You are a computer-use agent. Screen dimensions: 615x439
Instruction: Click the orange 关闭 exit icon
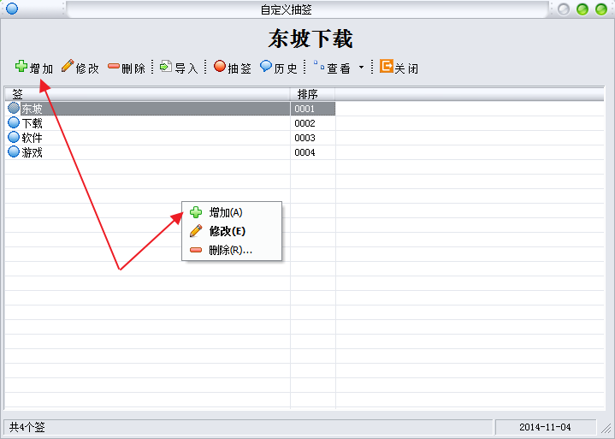(x=387, y=66)
